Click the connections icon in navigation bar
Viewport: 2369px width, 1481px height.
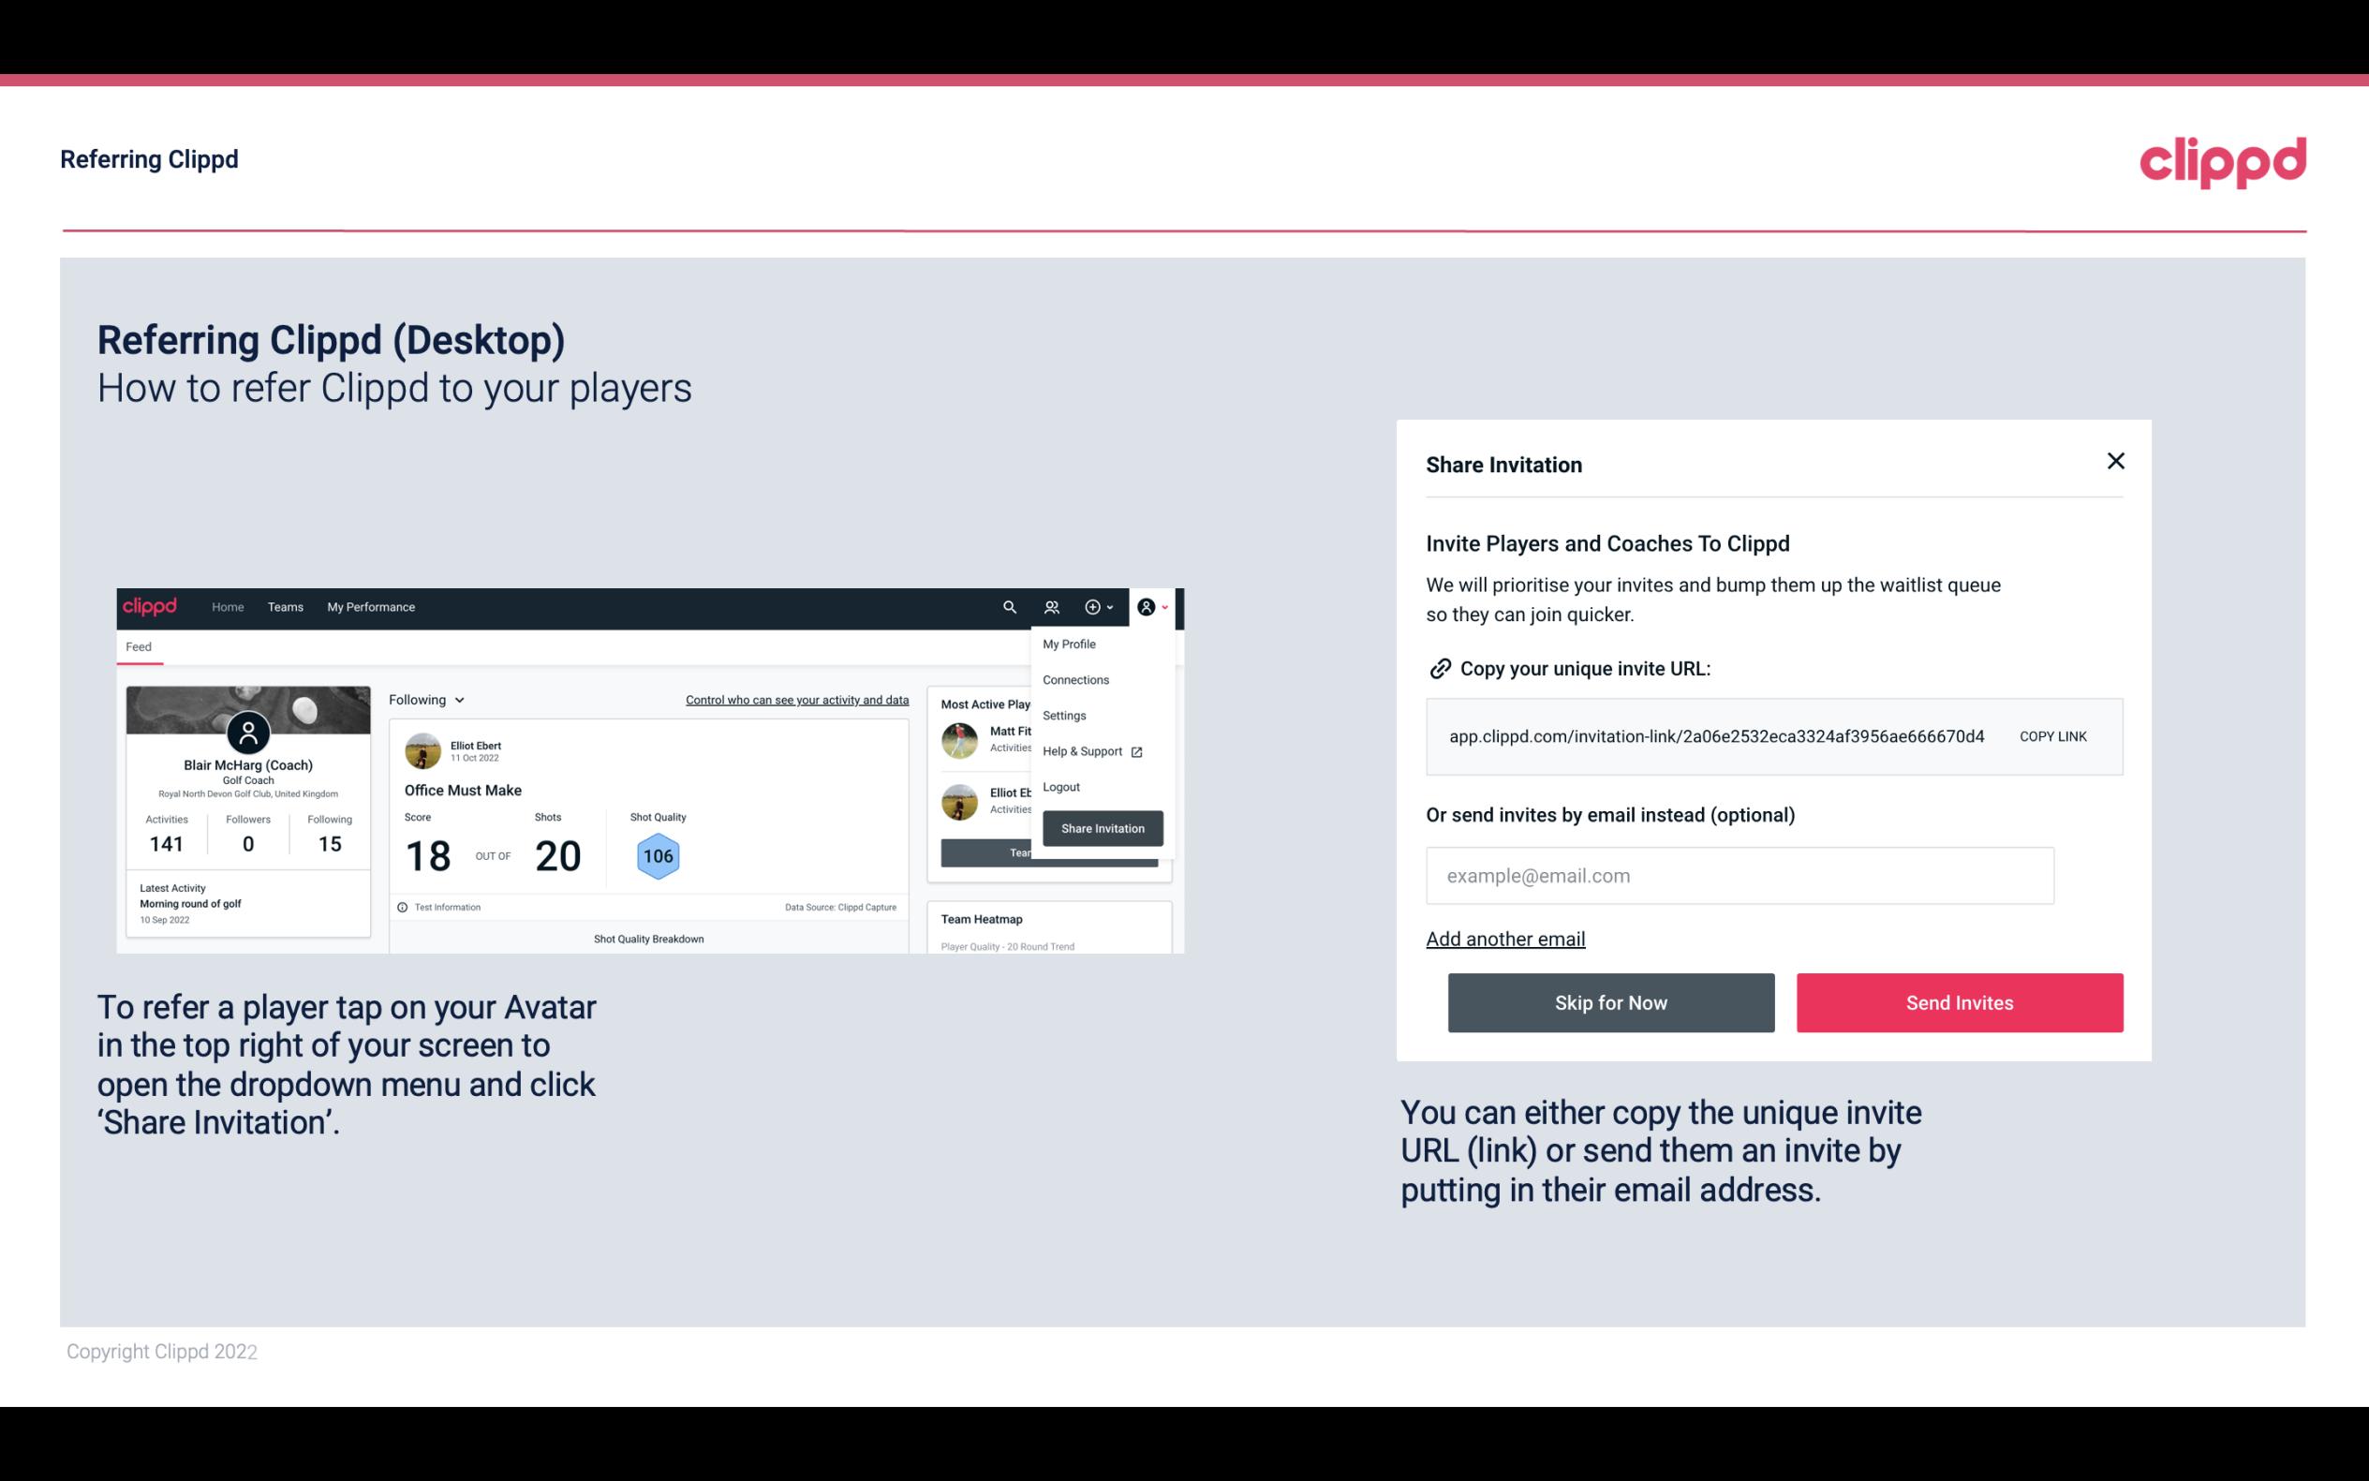1051,607
